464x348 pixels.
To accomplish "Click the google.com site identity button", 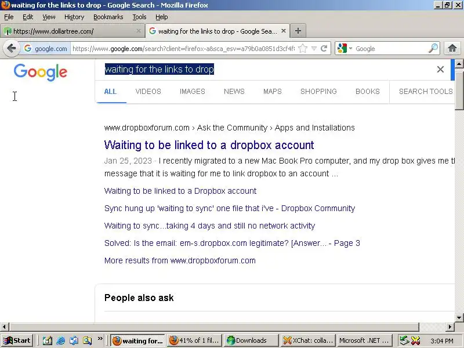I will click(45, 48).
